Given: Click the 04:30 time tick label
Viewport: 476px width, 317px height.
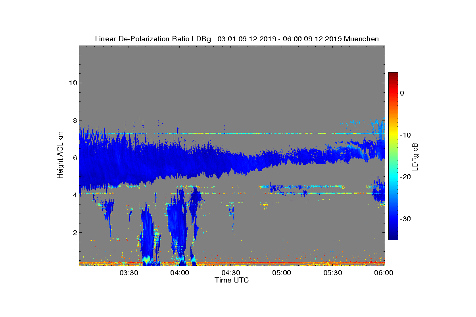Looking at the screenshot, I should point(231,273).
